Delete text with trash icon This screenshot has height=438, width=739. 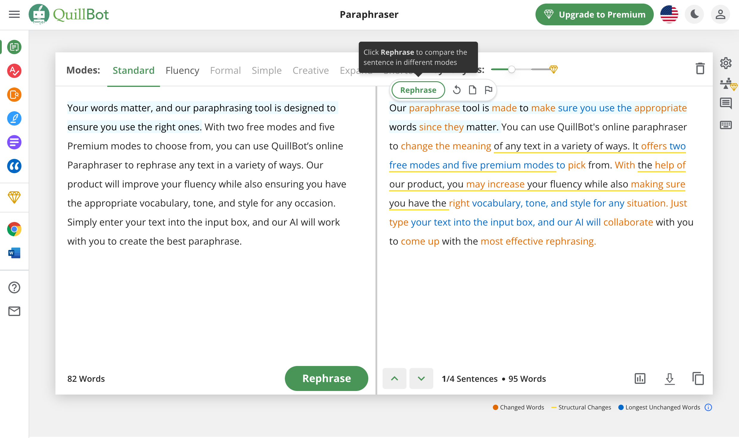700,68
